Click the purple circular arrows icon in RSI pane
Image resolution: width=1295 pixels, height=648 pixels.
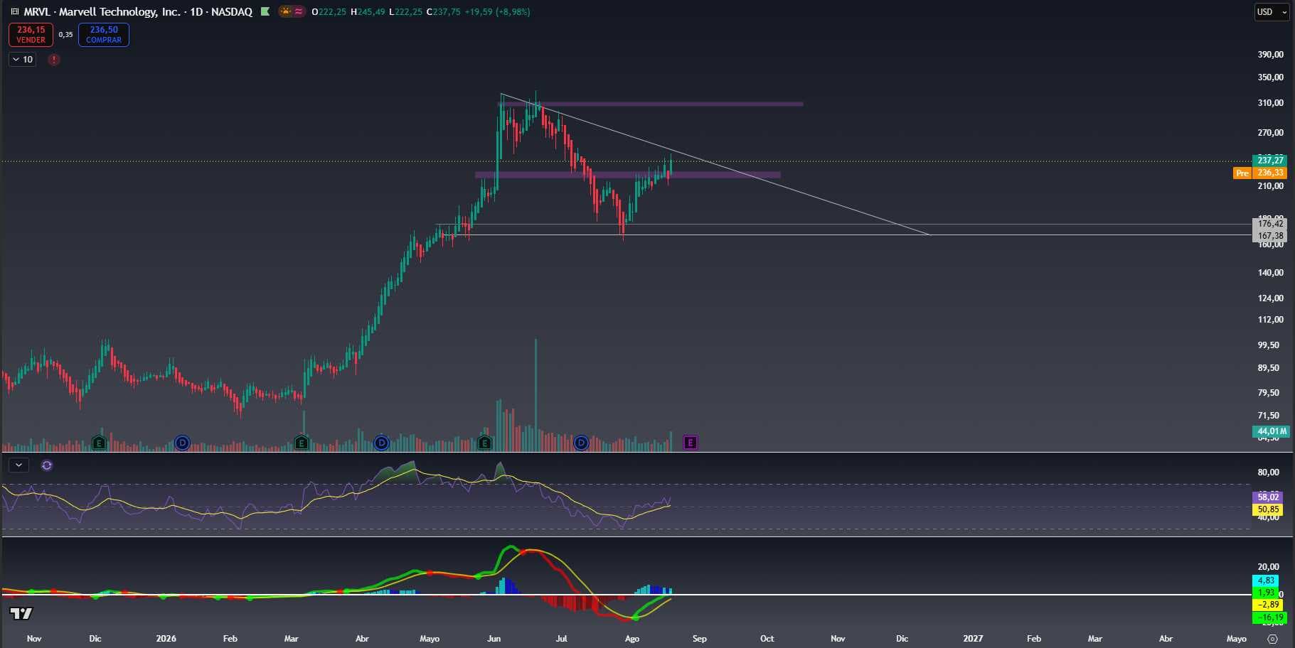click(47, 465)
